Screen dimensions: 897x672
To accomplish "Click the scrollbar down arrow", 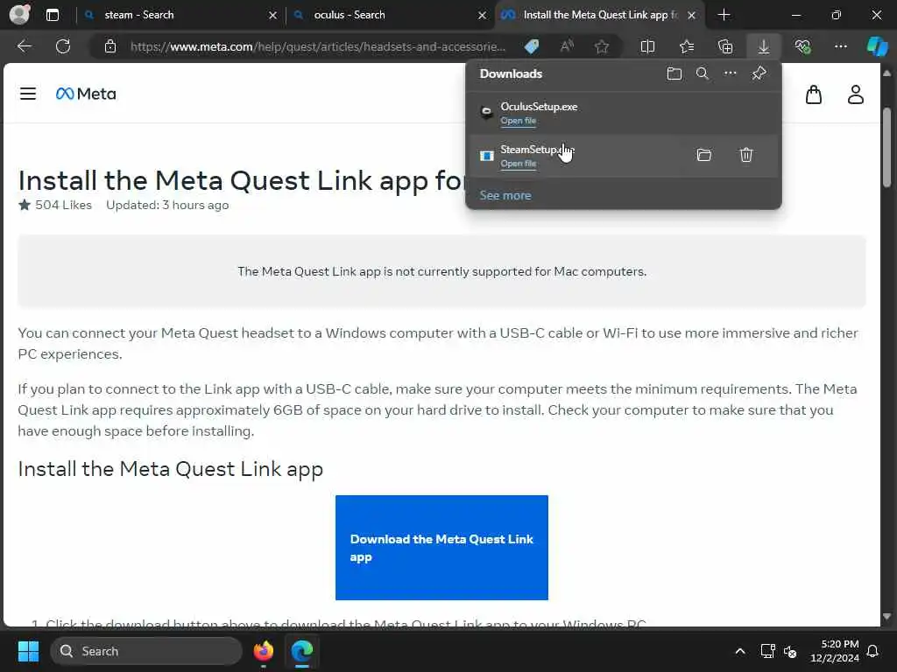I will pos(886,617).
